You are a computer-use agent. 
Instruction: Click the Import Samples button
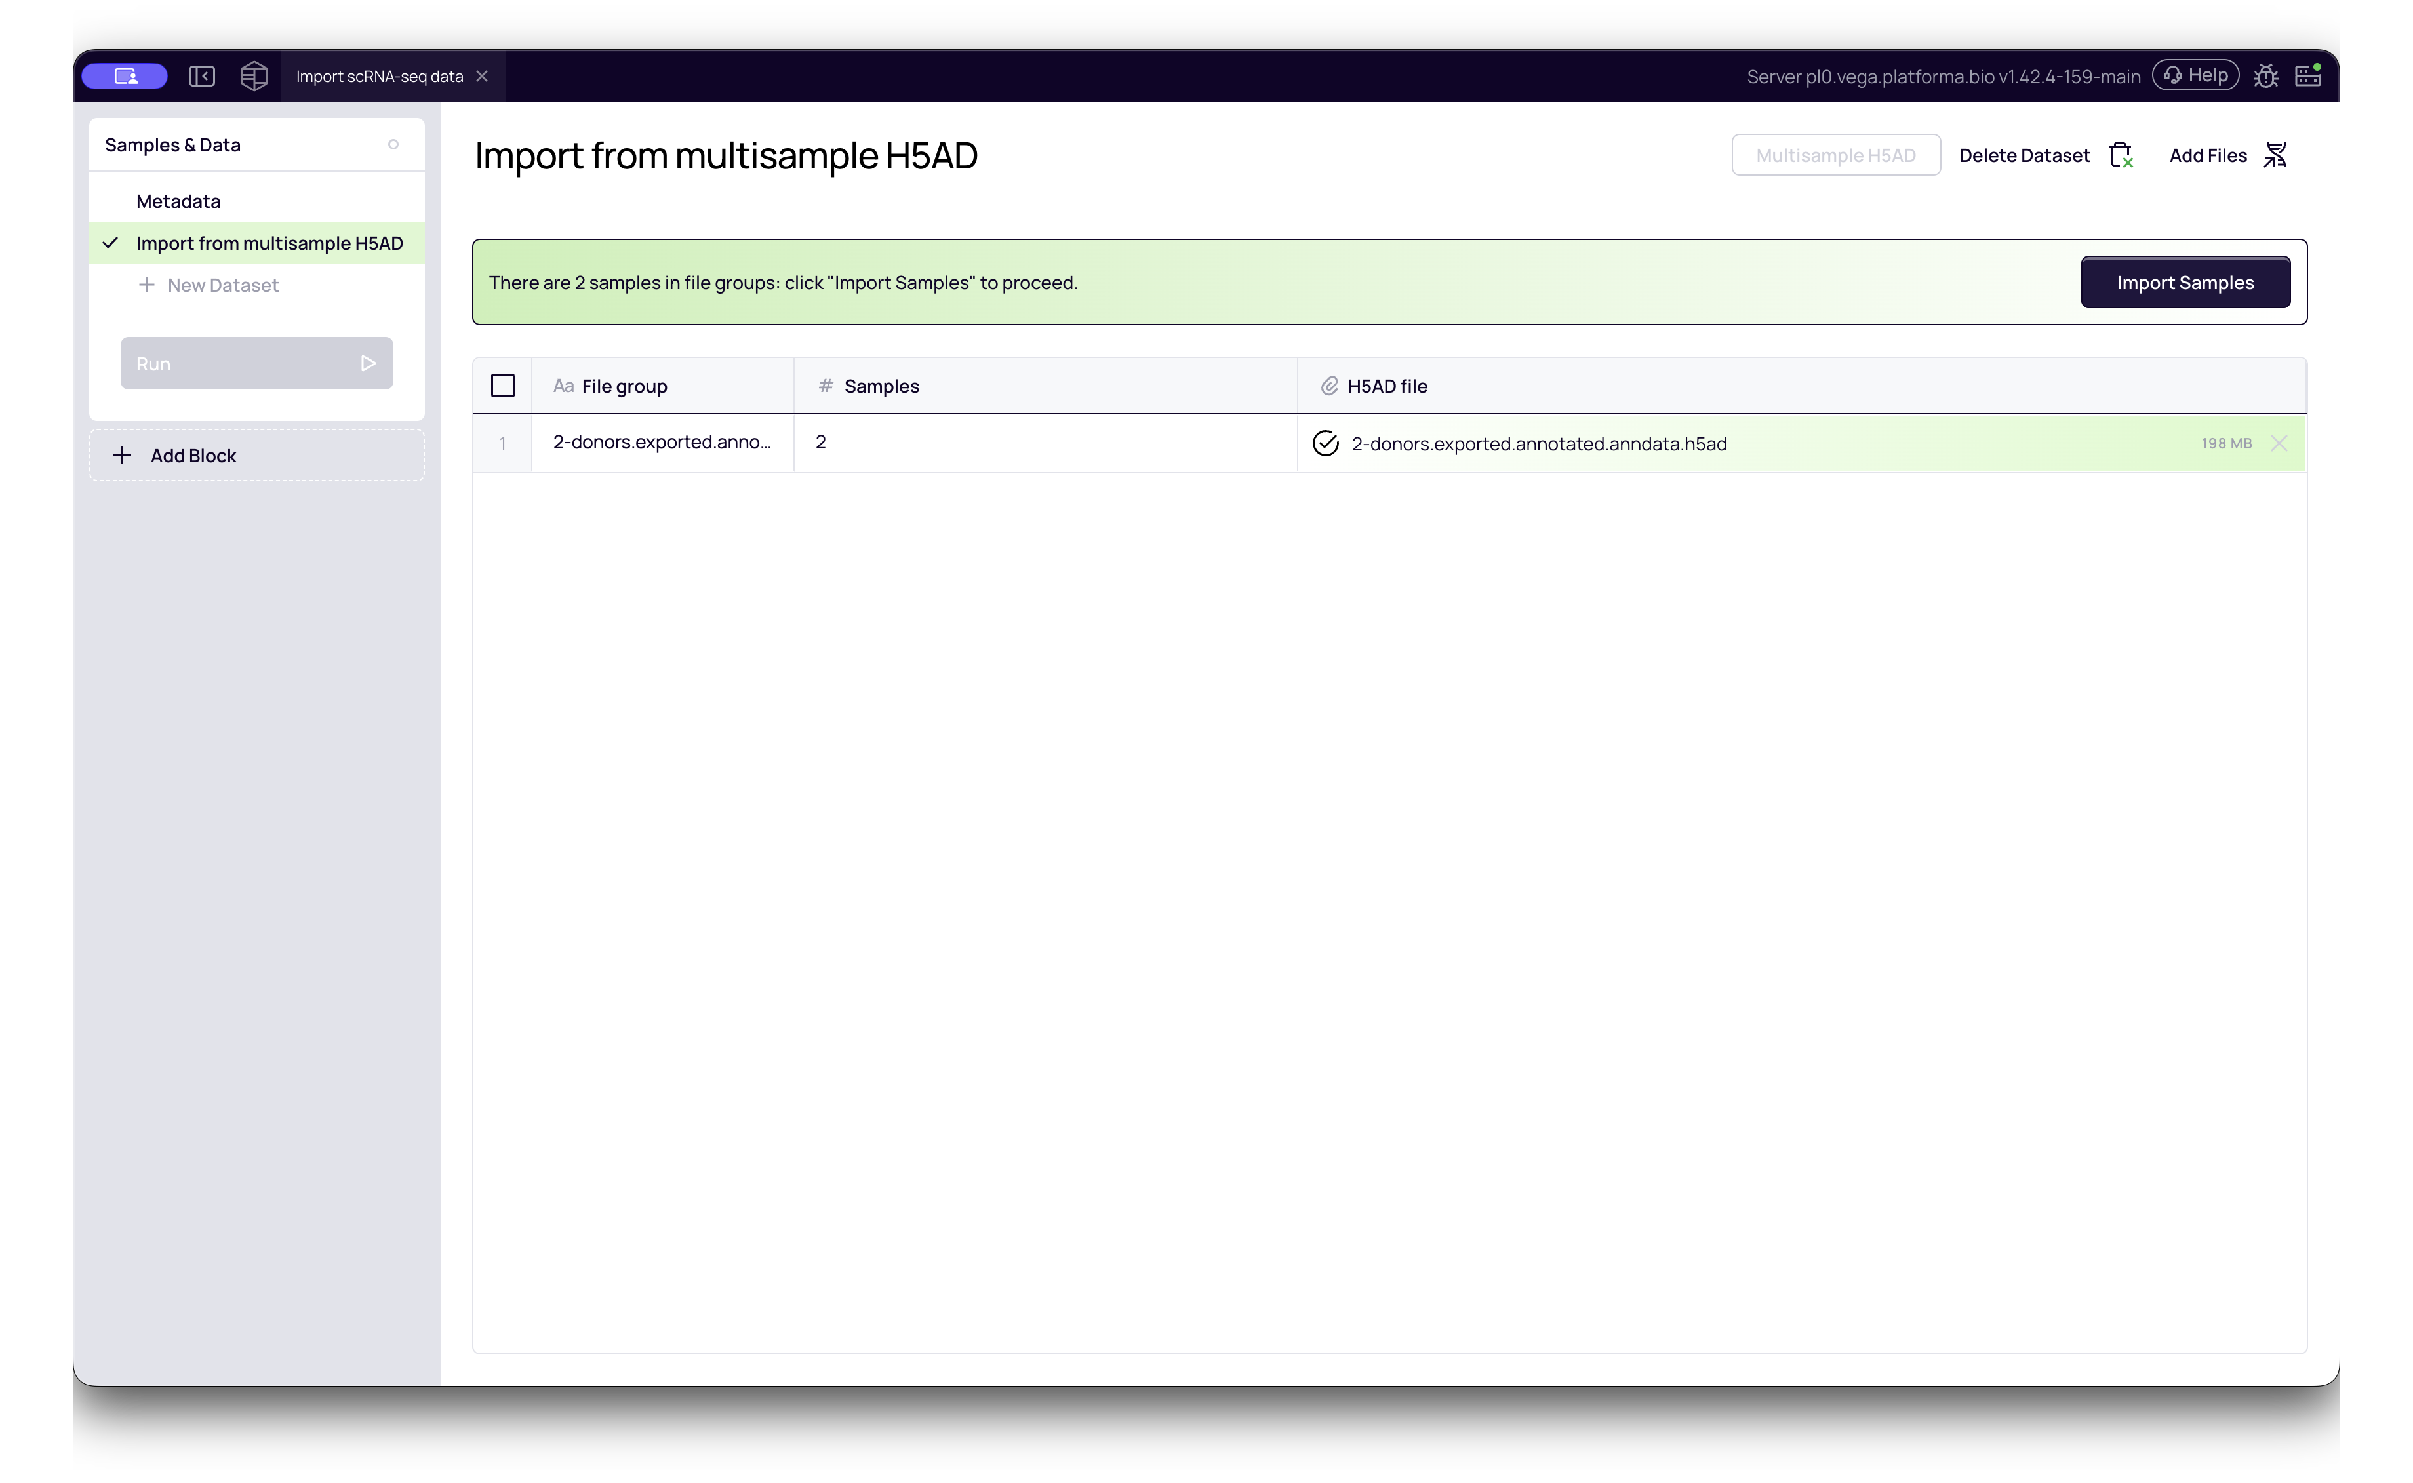pos(2185,283)
